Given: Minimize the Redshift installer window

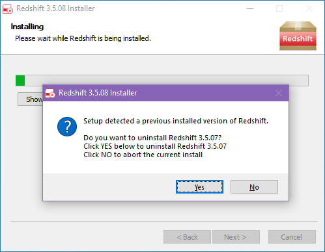Looking at the screenshot, I should [x=250, y=8].
